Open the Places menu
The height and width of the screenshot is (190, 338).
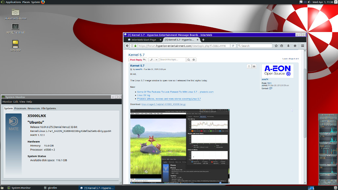(x=26, y=2)
